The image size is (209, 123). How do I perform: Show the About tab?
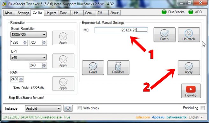tap(115, 13)
